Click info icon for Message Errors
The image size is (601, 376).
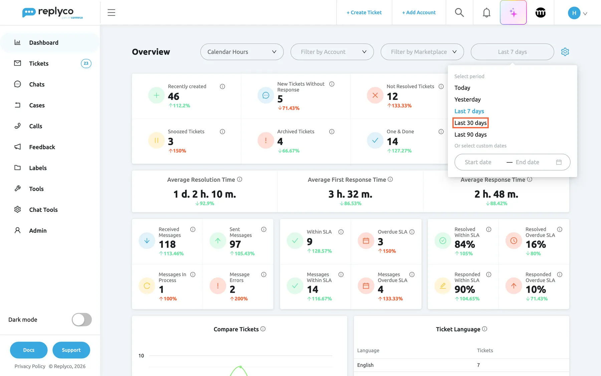(x=263, y=274)
